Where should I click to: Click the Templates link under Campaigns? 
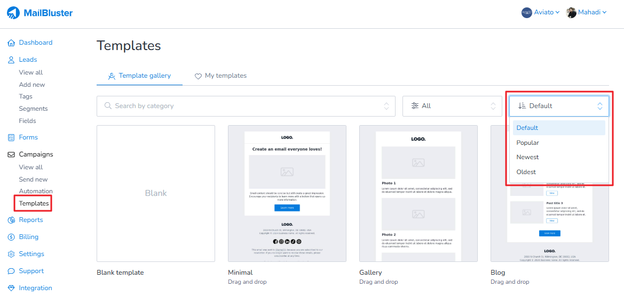(34, 203)
